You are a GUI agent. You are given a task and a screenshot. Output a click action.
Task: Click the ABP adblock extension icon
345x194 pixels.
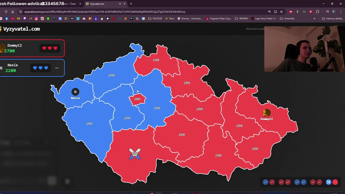coord(291,12)
